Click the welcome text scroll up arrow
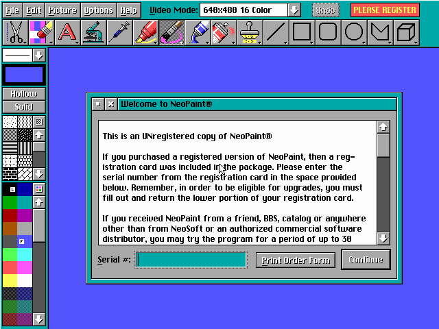The image size is (439, 329). tap(383, 127)
